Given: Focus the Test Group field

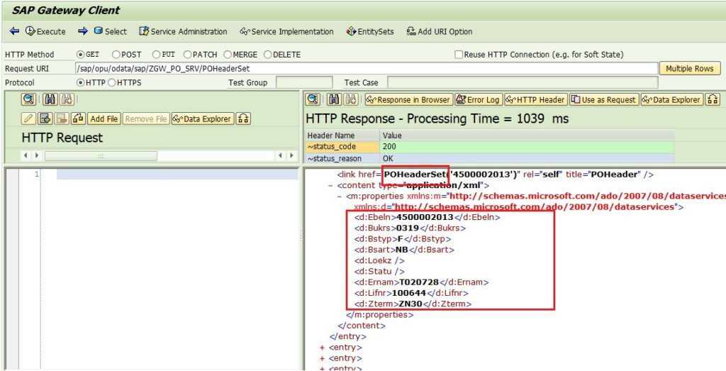Looking at the screenshot, I should click(x=304, y=82).
